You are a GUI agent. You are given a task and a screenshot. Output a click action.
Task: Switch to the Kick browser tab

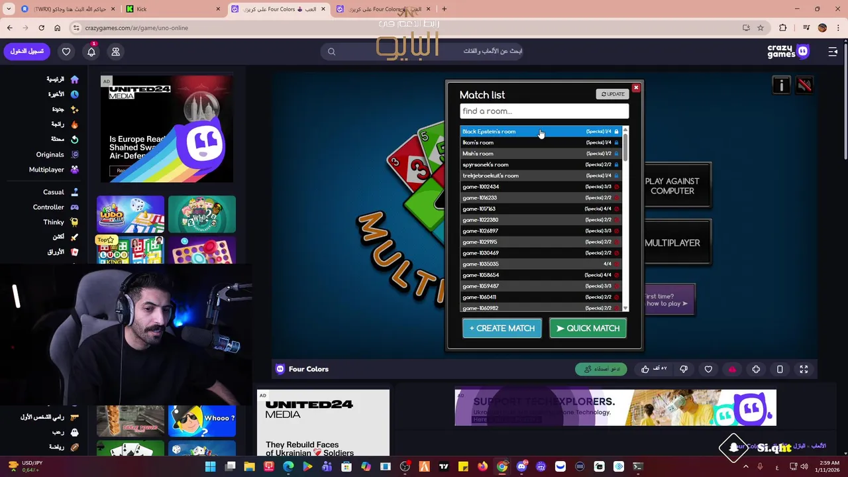click(x=172, y=9)
